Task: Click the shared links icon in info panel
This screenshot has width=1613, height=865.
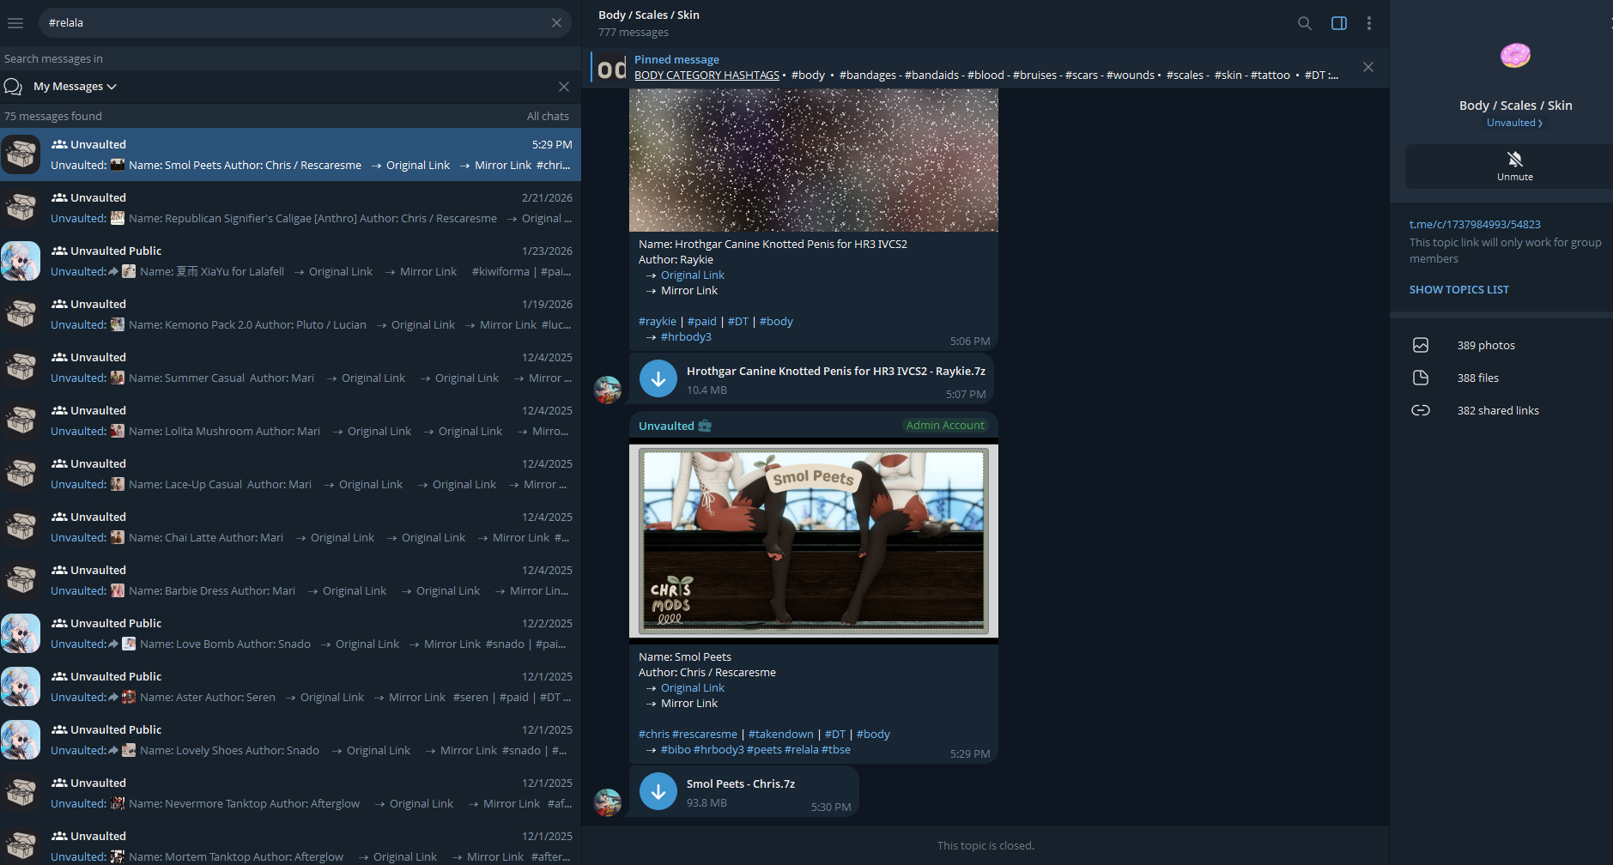Action: [1421, 410]
